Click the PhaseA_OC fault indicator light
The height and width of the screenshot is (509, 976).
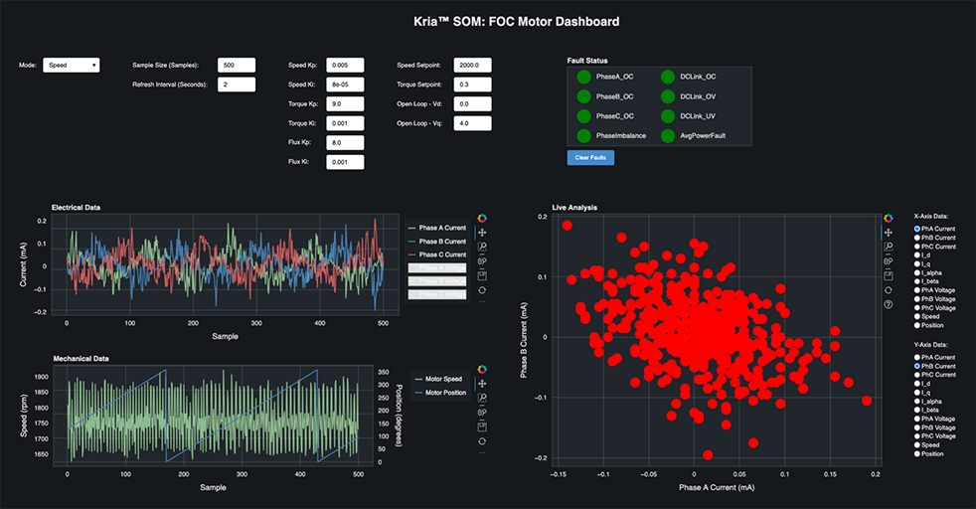pyautogui.click(x=583, y=78)
